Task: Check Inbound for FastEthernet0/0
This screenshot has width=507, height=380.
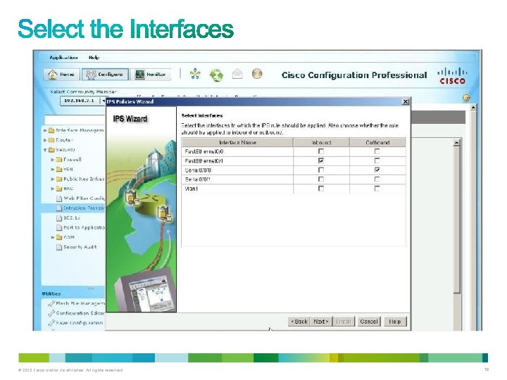Action: coord(321,151)
